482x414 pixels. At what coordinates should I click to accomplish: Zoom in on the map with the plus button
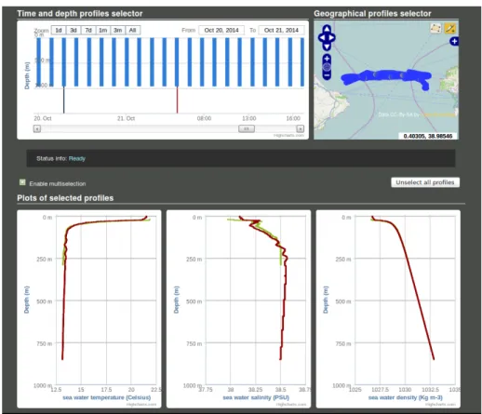click(x=327, y=59)
